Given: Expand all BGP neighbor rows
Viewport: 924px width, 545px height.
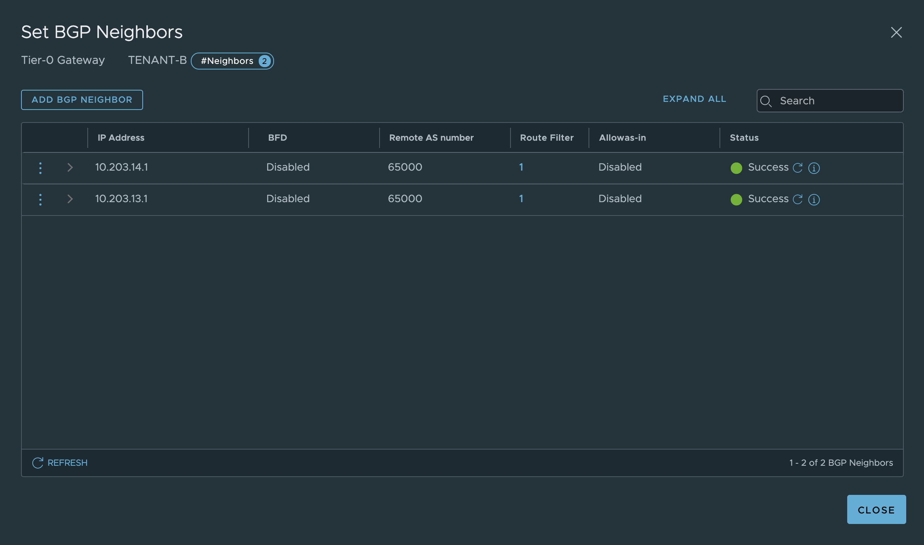Looking at the screenshot, I should tap(694, 99).
